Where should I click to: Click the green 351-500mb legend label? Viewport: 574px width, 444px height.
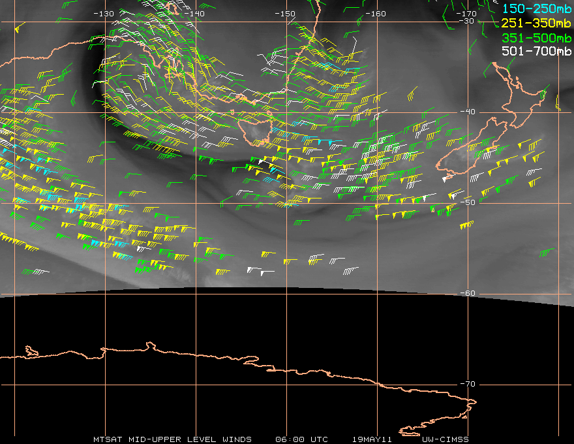coord(537,38)
